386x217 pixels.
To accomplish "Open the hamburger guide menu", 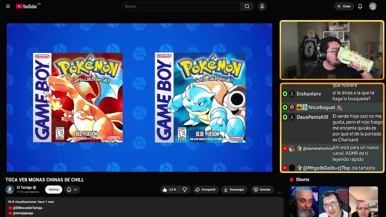I will point(8,6).
